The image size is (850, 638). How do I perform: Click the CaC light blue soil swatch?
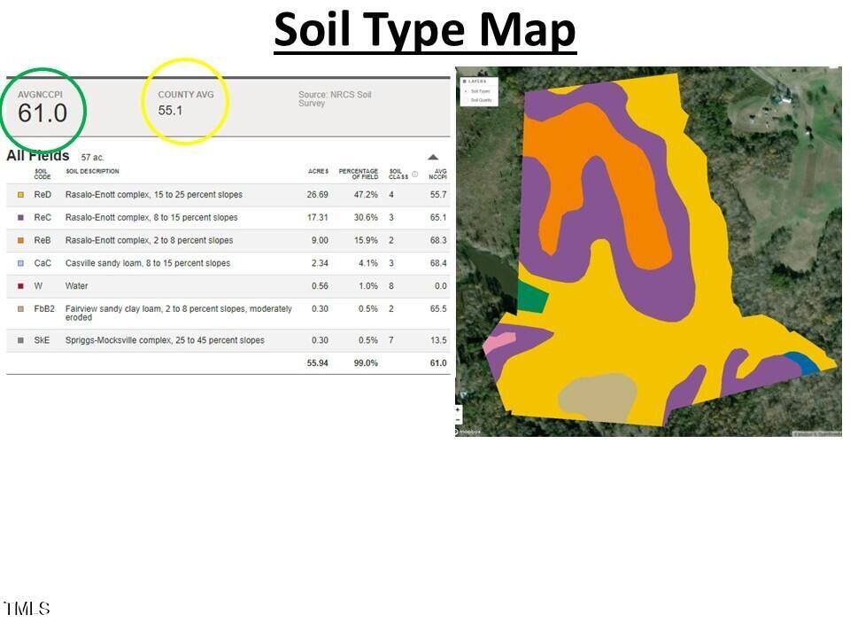pyautogui.click(x=20, y=264)
